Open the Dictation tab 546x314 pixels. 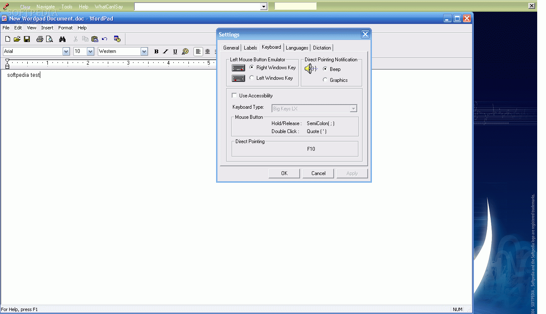(x=322, y=48)
